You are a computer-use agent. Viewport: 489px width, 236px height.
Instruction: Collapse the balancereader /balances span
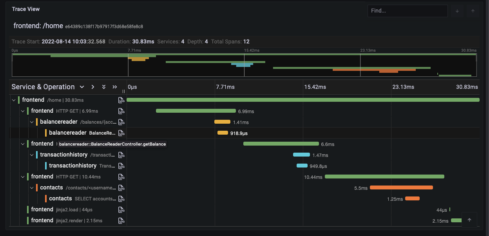(x=32, y=122)
